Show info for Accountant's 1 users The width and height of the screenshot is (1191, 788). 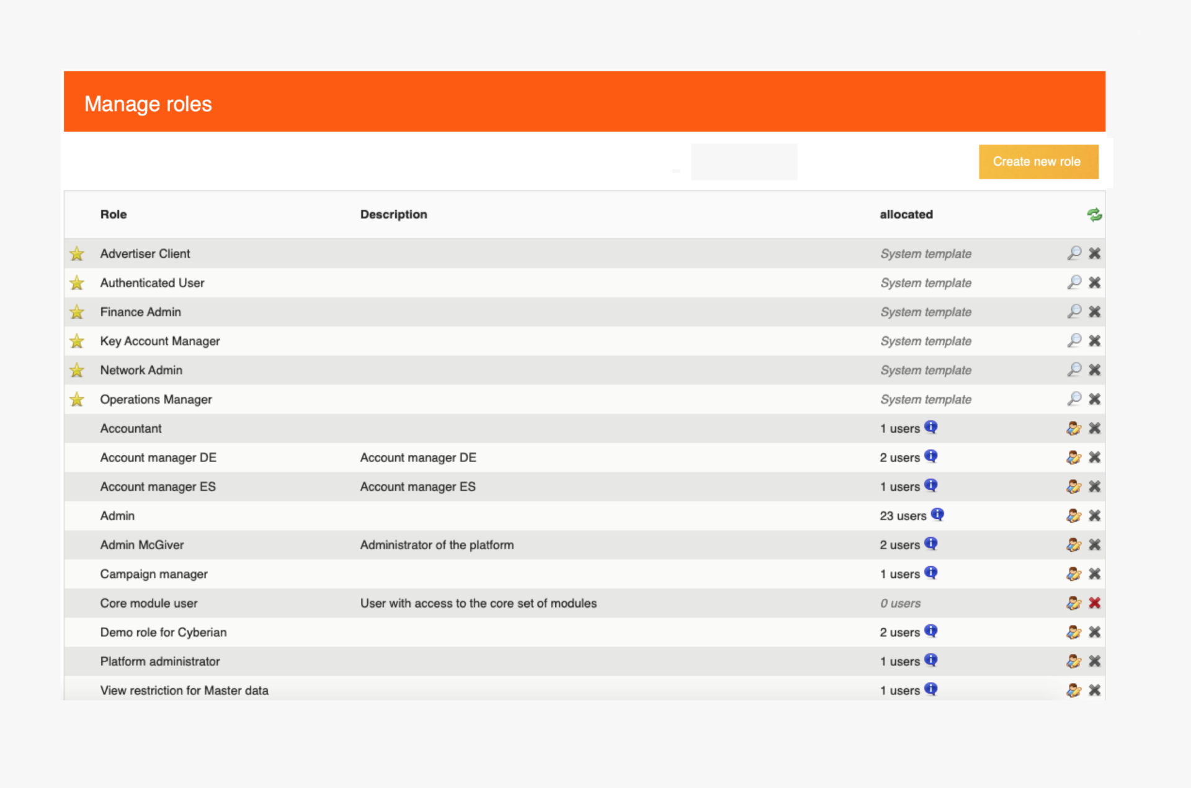coord(931,427)
